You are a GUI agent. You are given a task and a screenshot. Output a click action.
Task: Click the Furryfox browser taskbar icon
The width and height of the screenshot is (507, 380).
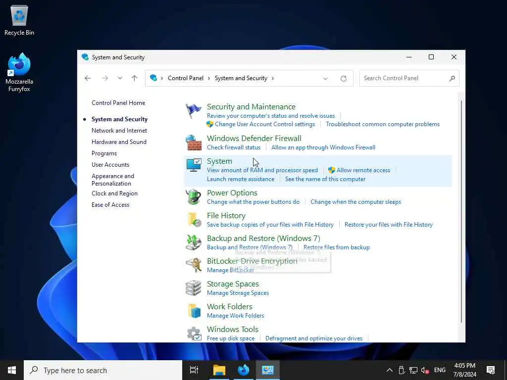pyautogui.click(x=244, y=370)
